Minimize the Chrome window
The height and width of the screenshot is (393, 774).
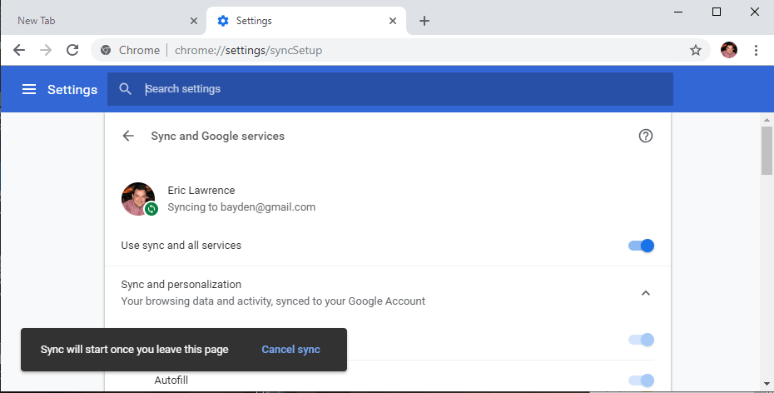678,12
